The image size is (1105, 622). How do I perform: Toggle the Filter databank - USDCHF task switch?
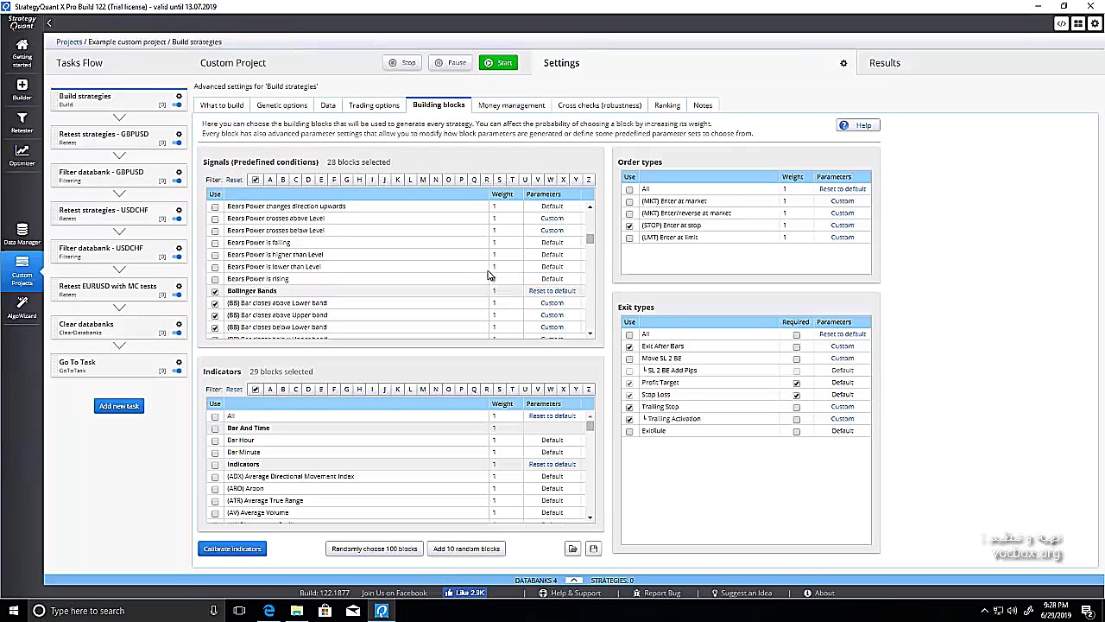[177, 257]
